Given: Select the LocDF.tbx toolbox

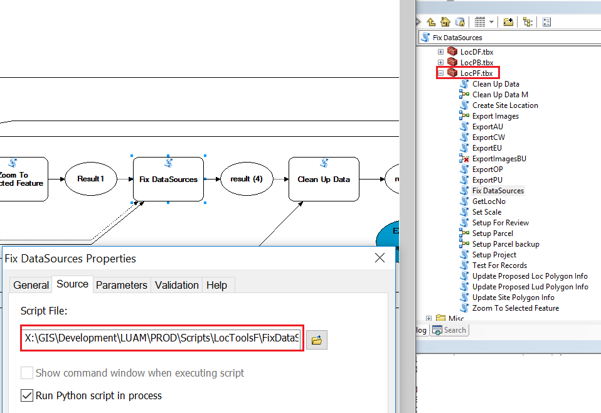Looking at the screenshot, I should pos(476,51).
